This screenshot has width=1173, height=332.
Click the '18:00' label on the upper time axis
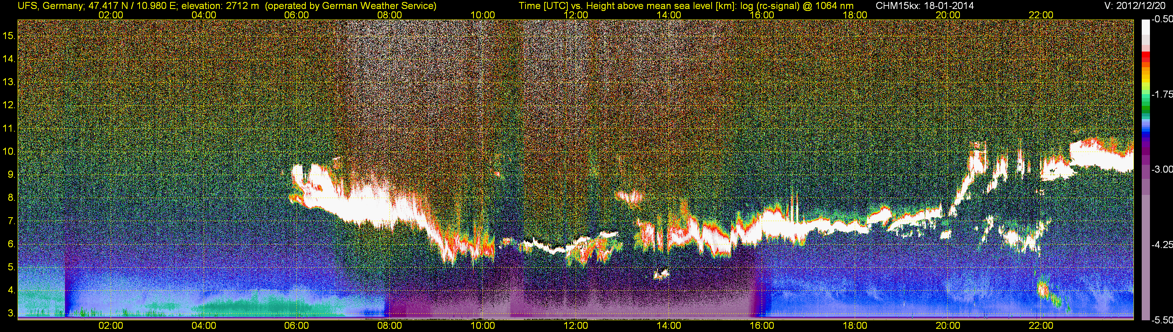coord(855,15)
